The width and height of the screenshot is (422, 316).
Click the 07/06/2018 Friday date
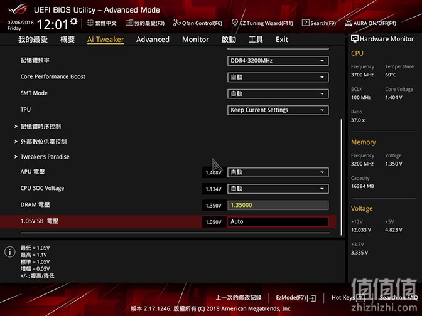(20, 25)
